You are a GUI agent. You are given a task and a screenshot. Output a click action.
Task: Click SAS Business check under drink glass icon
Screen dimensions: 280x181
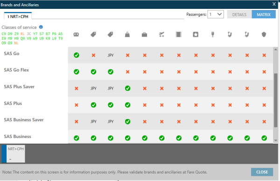pos(213,138)
